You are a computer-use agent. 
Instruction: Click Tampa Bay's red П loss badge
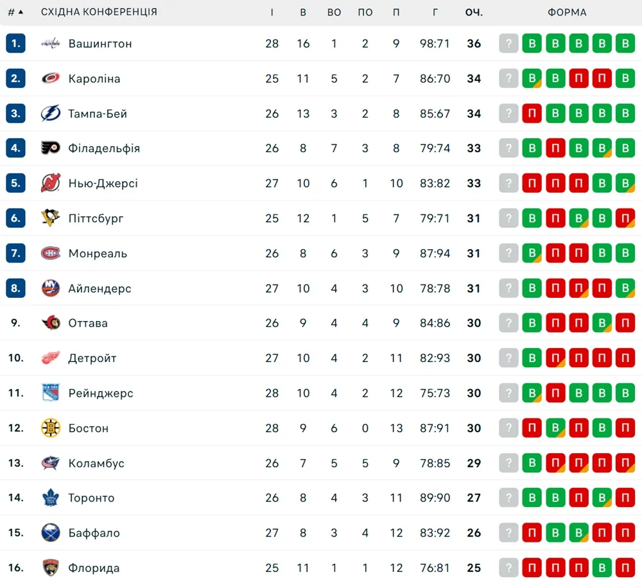(x=532, y=114)
